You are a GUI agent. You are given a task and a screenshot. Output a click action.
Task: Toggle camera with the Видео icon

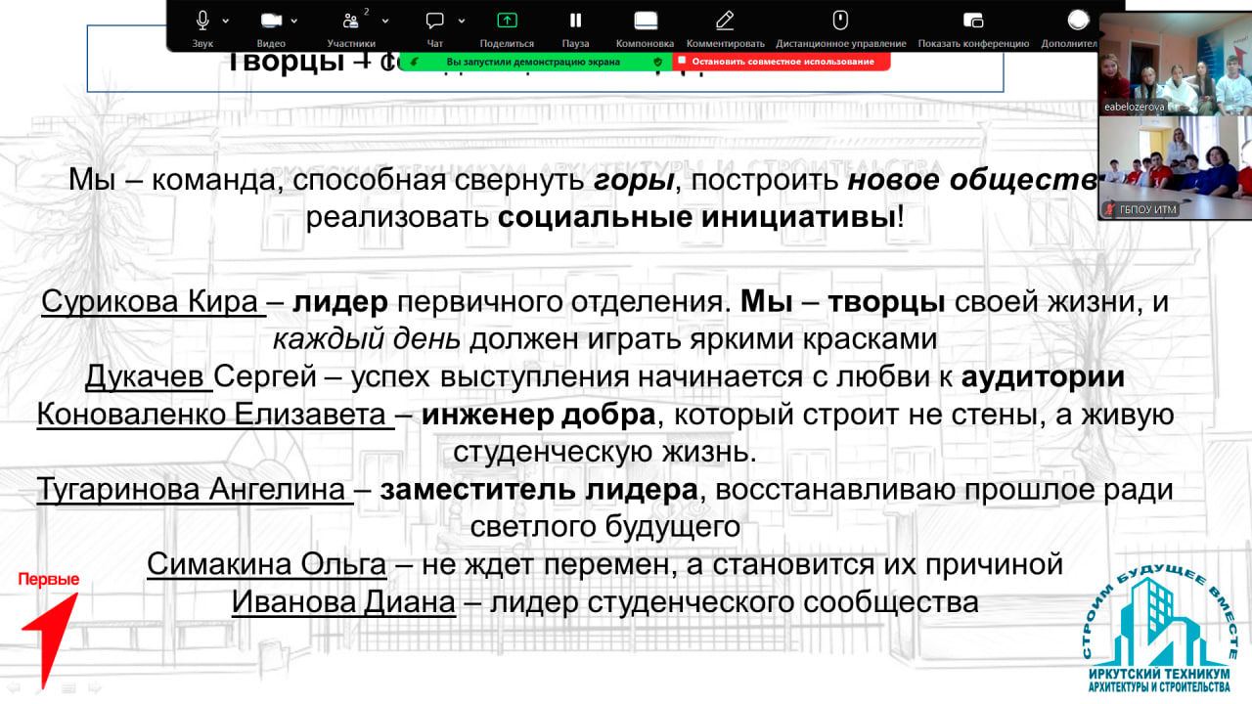click(271, 21)
